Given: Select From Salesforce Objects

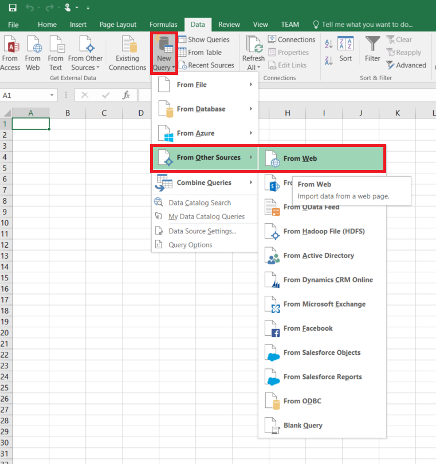Looking at the screenshot, I should [321, 352].
